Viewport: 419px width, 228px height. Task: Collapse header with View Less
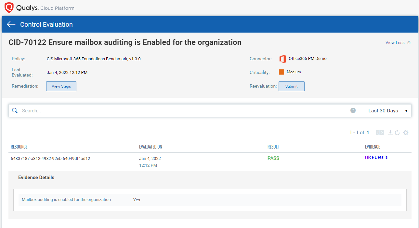coord(398,43)
